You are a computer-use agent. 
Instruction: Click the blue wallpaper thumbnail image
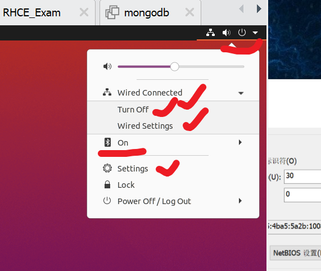(x=295, y=39)
